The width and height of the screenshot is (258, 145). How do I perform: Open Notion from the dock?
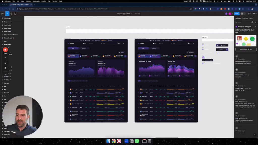[131, 141]
